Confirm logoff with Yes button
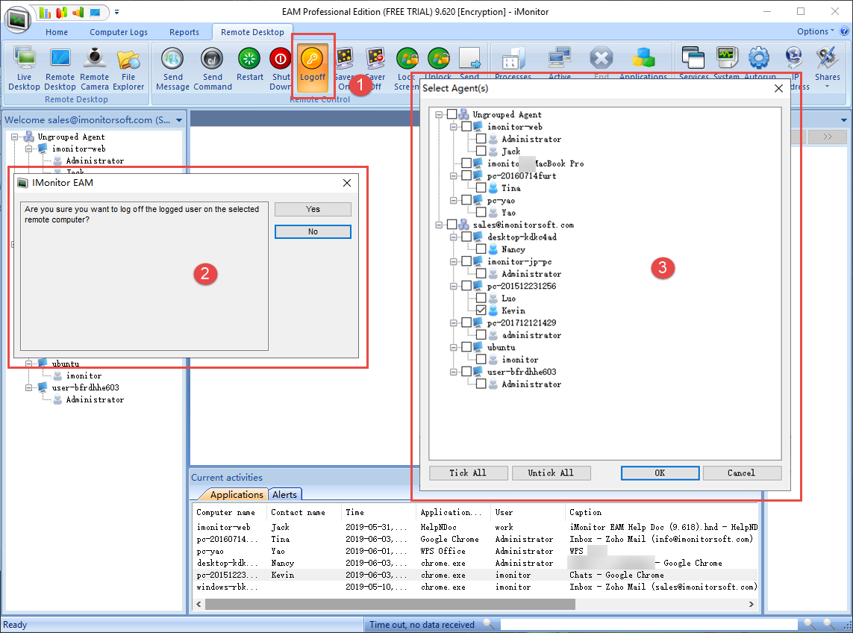This screenshot has width=853, height=633. 313,209
